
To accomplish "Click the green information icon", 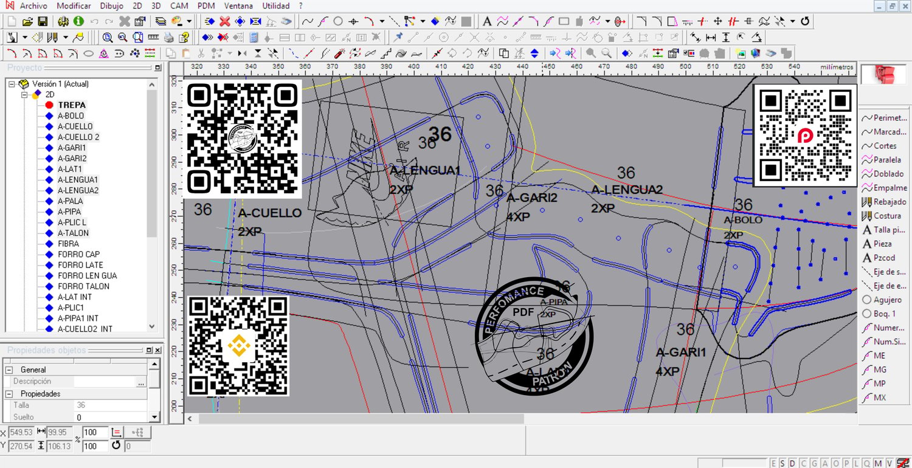I will [78, 21].
